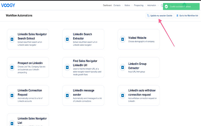Open the Automation dropdown in navigation
201x126 pixels.
coord(153,5)
